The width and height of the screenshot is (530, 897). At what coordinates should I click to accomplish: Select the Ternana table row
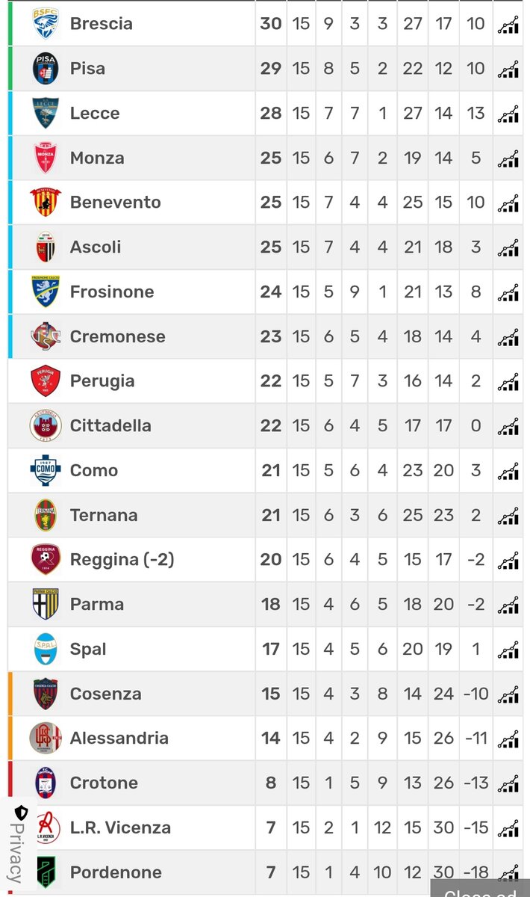tap(265, 515)
